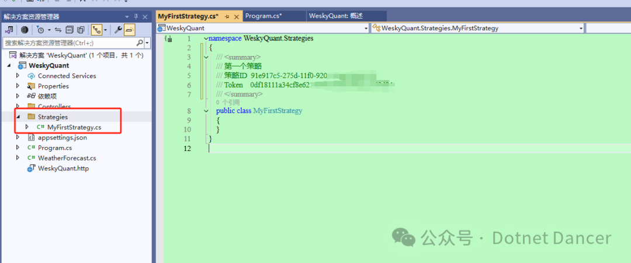Select the WeskyQuant project in the tree
Image resolution: width=631 pixels, height=263 pixels.
click(48, 65)
